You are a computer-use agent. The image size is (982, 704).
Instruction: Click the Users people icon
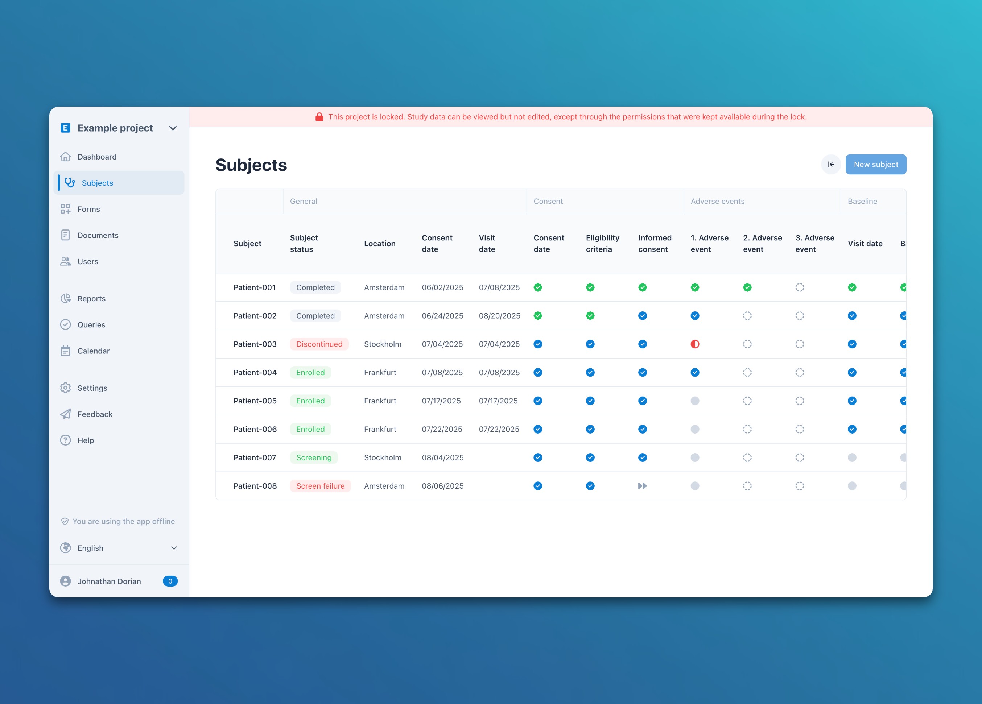(x=65, y=261)
